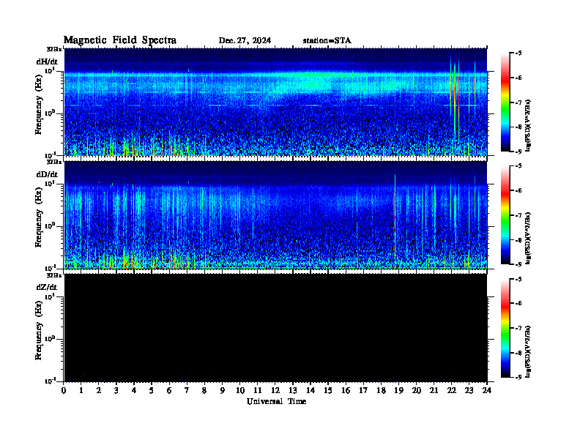Viewport: 580px width, 448px height.
Task: Click the "station=STA" label
Action: pyautogui.click(x=327, y=41)
